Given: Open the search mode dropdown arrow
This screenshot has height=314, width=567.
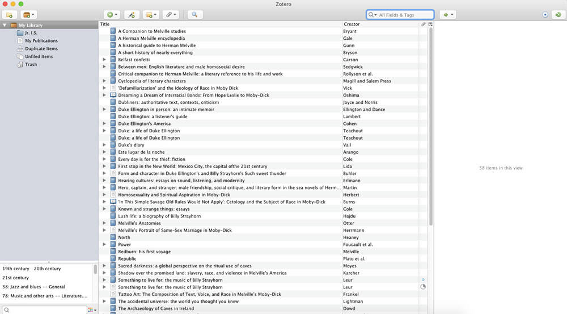Looking at the screenshot, I should tap(373, 15).
